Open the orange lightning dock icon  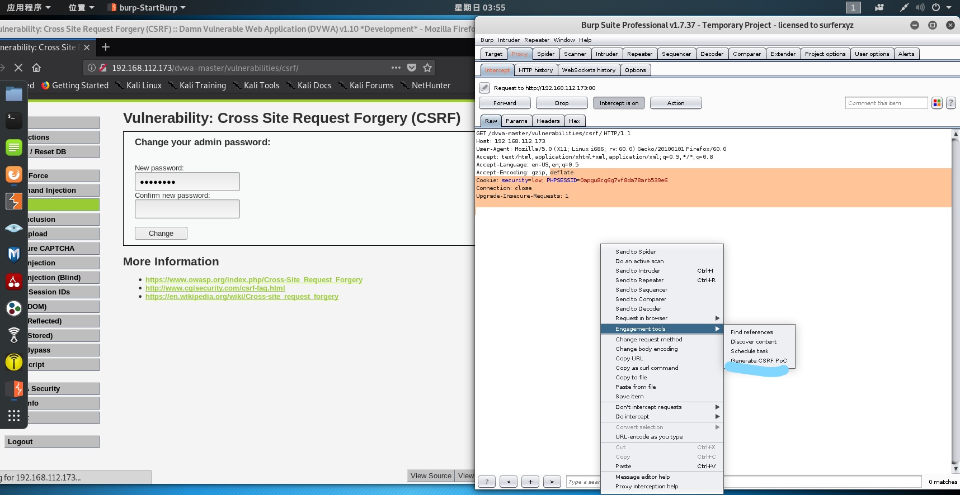14,389
